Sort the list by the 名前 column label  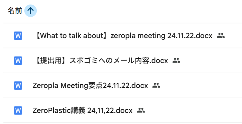[15, 11]
